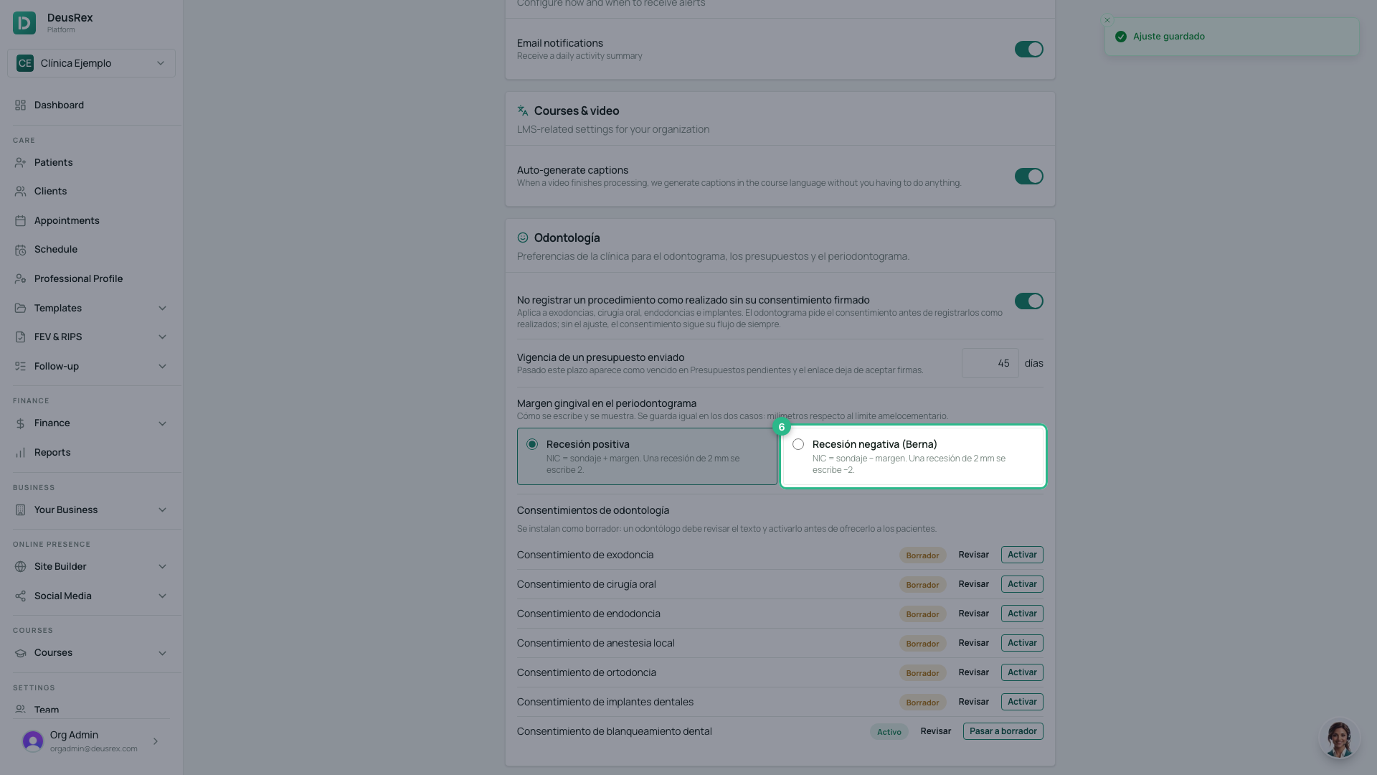
Task: Expand the Templates menu chevron
Action: pos(162,309)
